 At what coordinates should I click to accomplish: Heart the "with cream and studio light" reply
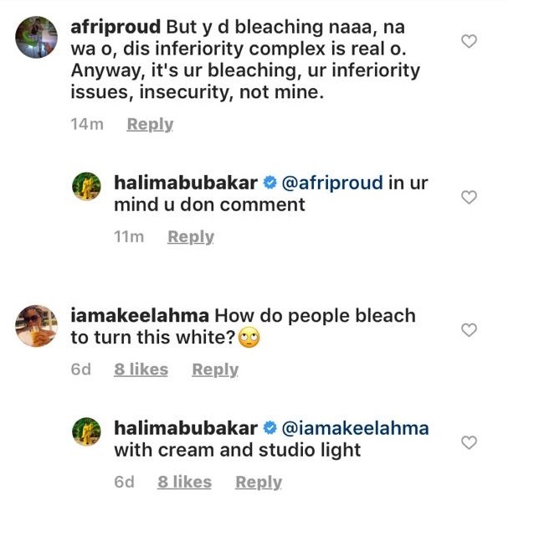point(470,442)
